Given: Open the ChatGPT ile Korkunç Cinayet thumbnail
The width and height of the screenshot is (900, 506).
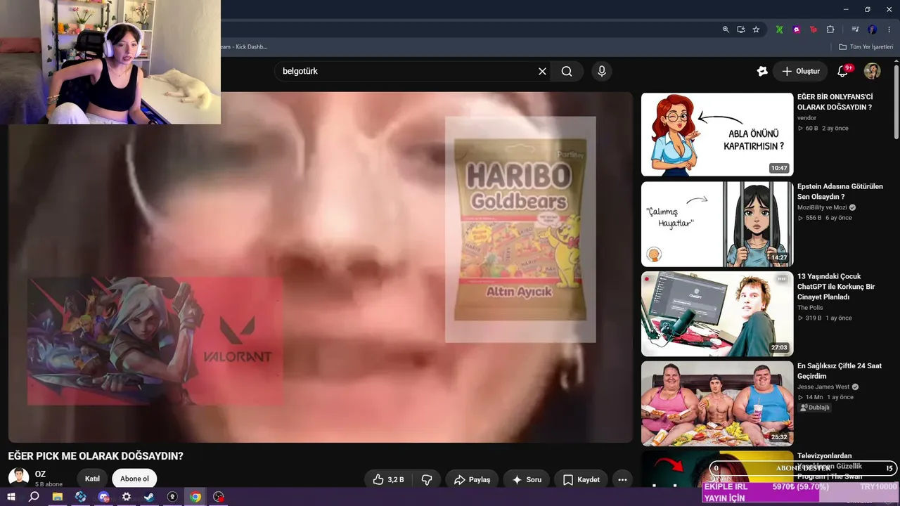Looking at the screenshot, I should point(717,314).
